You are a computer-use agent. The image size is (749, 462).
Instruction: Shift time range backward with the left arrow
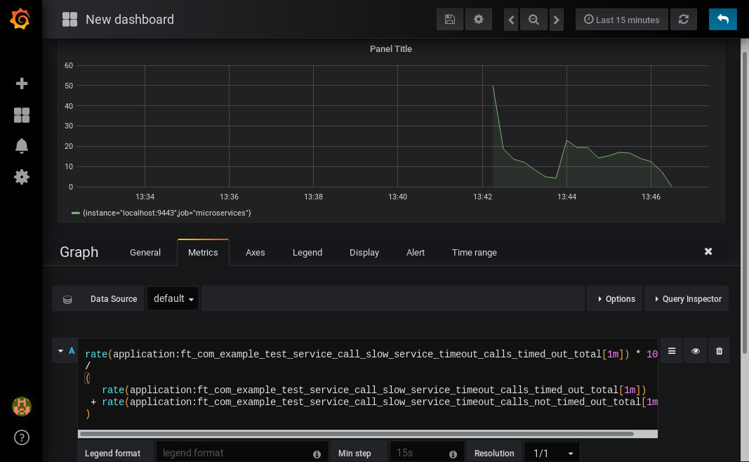[x=512, y=20]
